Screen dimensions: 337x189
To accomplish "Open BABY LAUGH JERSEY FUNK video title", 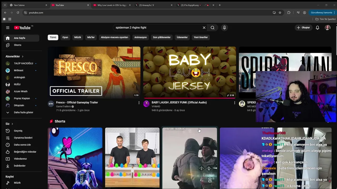I will tap(179, 102).
